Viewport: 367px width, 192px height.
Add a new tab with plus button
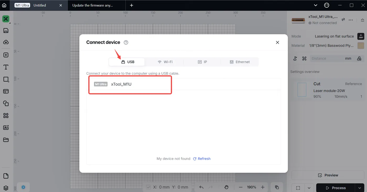[x=132, y=5]
